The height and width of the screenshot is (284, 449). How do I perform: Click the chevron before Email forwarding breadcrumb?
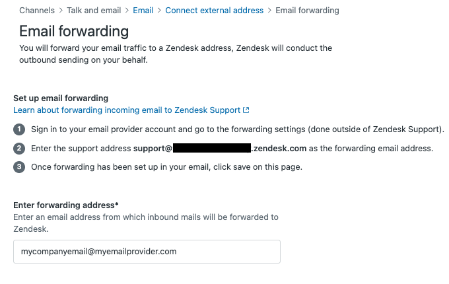[269, 11]
